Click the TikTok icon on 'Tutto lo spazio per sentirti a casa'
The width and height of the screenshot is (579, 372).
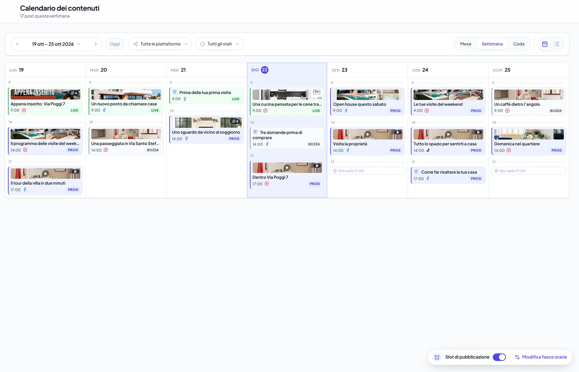click(428, 150)
